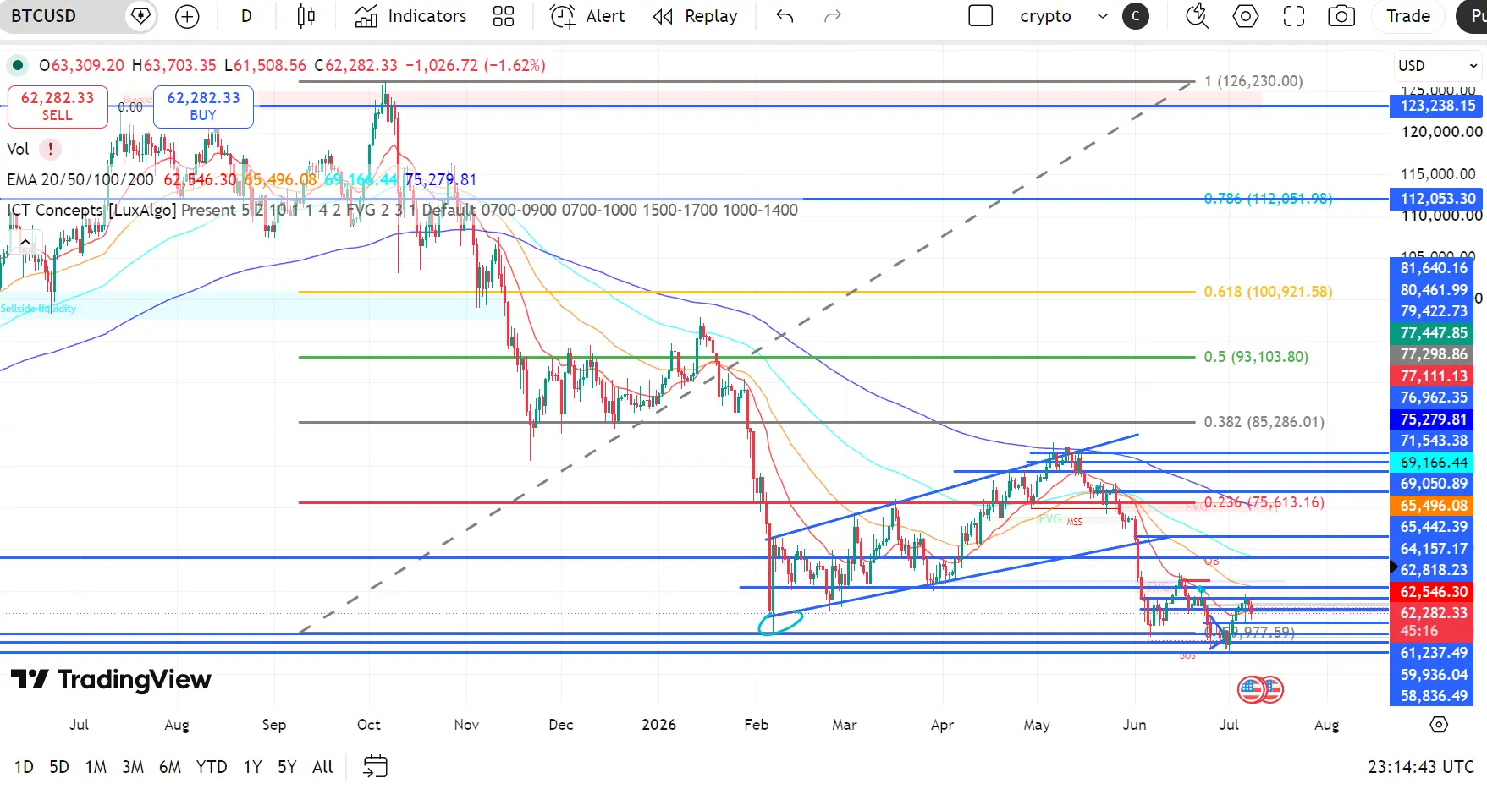Undo the last chart action

tap(785, 16)
